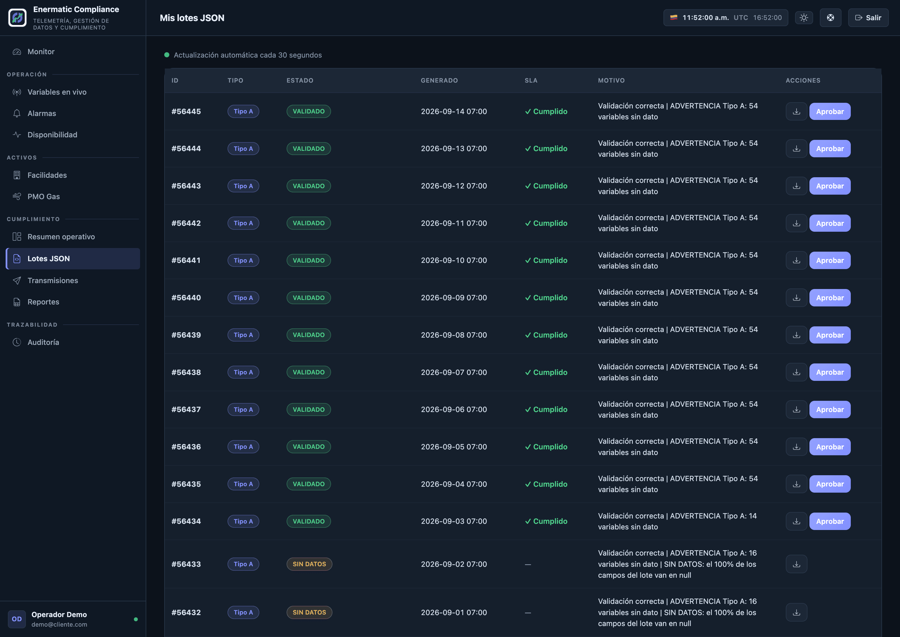Approve batch #56445
The image size is (900, 637).
pos(830,112)
